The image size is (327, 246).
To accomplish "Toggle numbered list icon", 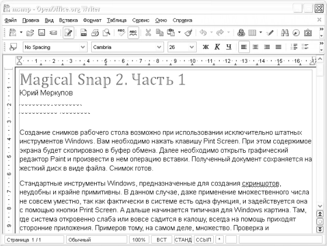I will pyautogui.click(x=294, y=47).
